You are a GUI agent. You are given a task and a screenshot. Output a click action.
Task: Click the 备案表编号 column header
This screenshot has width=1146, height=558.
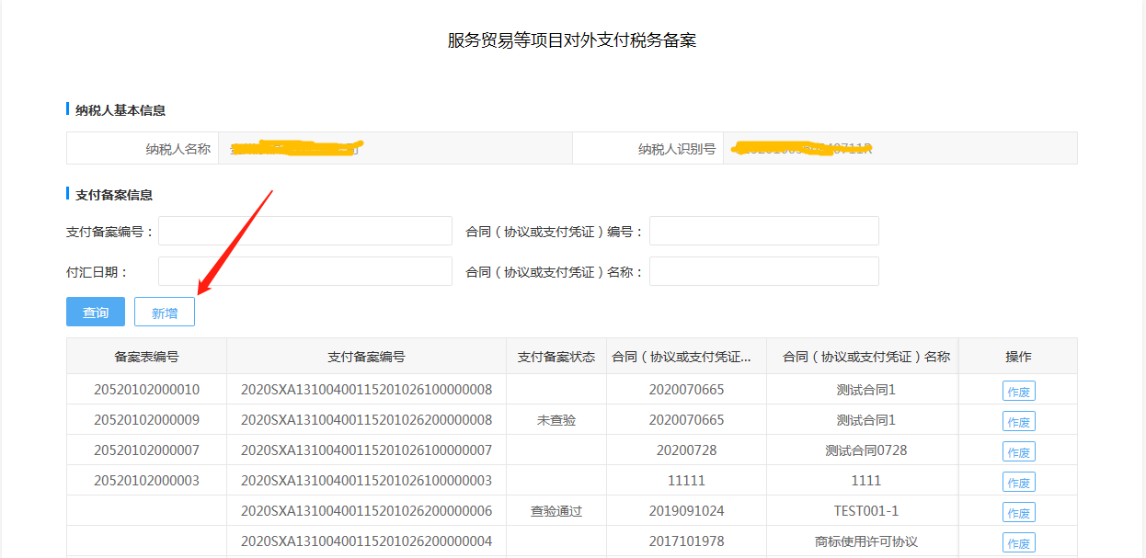[x=146, y=357]
